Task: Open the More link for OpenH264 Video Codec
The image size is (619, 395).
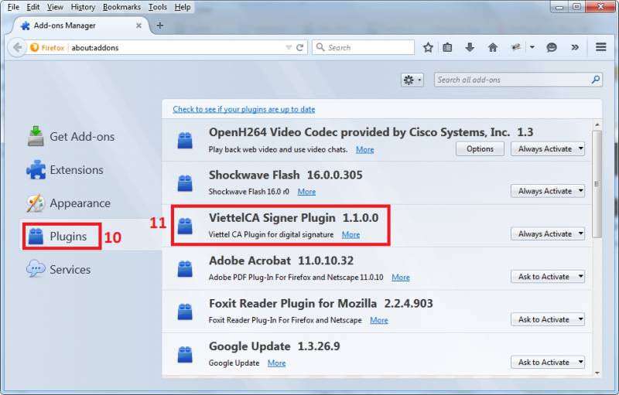Action: (364, 149)
